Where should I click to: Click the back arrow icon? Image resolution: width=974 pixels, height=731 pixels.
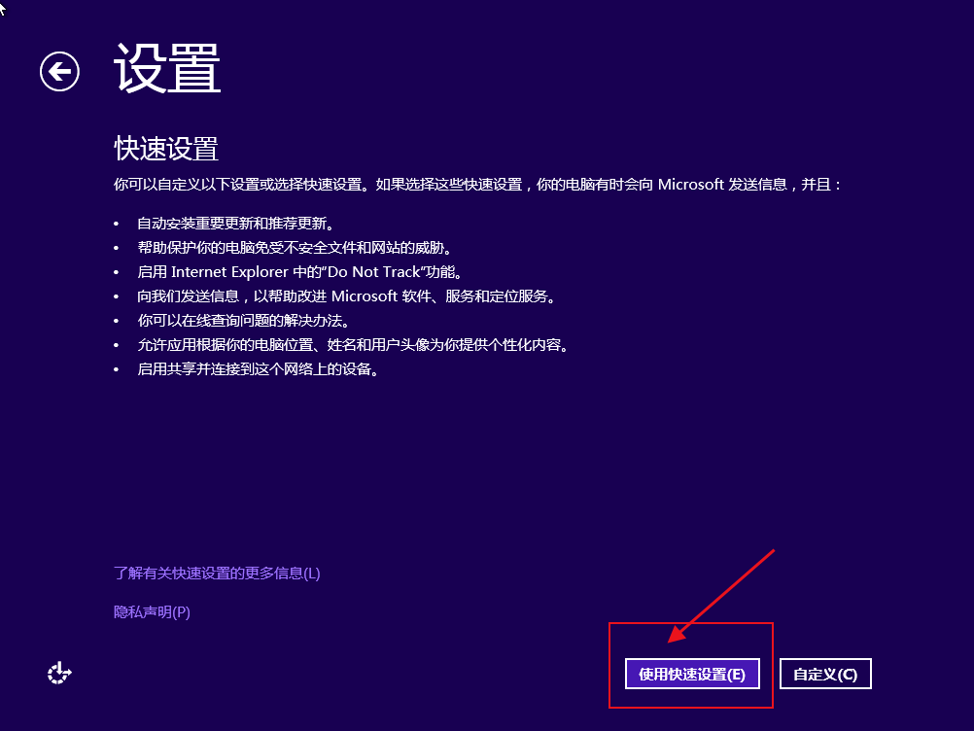(x=59, y=71)
